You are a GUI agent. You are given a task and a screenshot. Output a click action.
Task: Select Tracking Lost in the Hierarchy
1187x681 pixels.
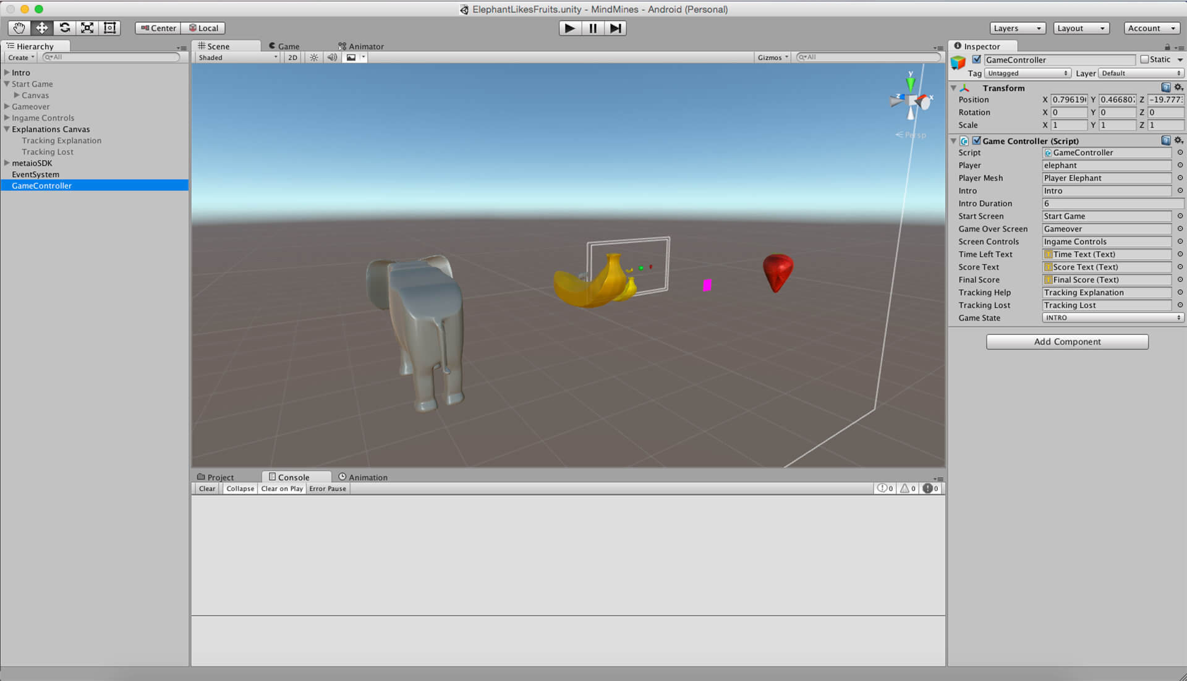click(48, 151)
